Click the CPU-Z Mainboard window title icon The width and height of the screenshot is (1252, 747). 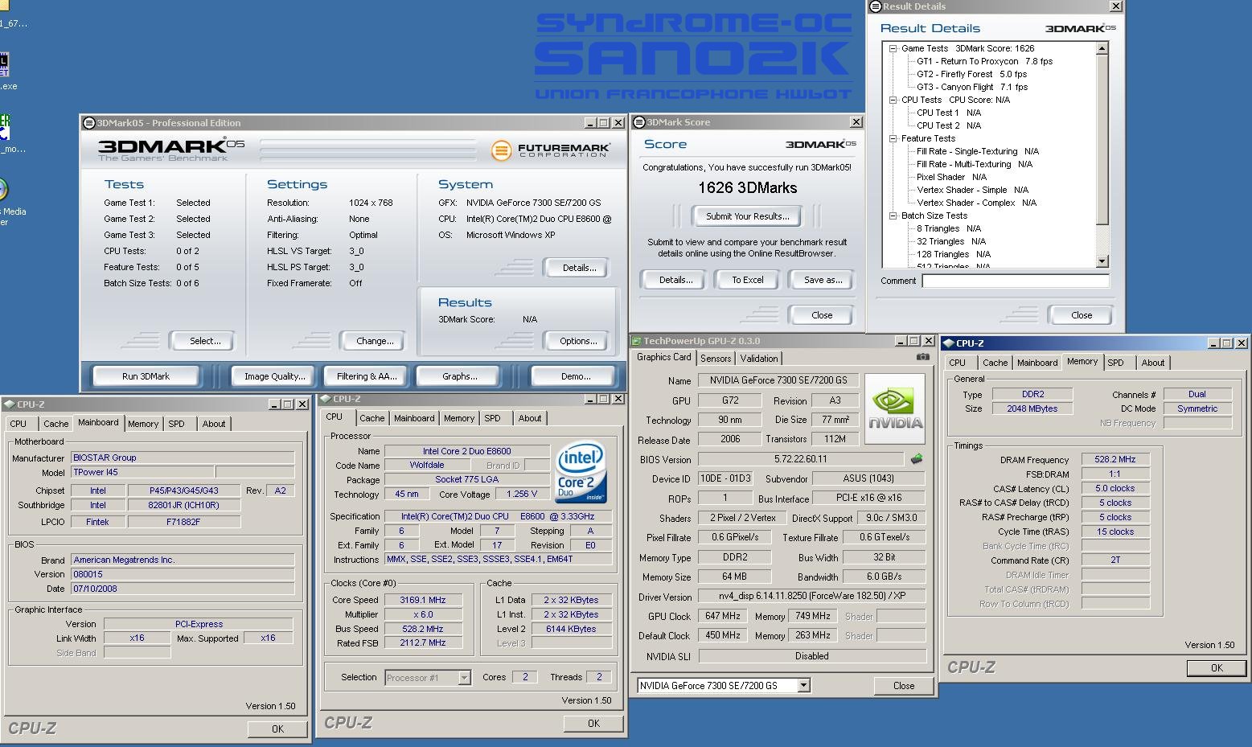click(x=10, y=404)
